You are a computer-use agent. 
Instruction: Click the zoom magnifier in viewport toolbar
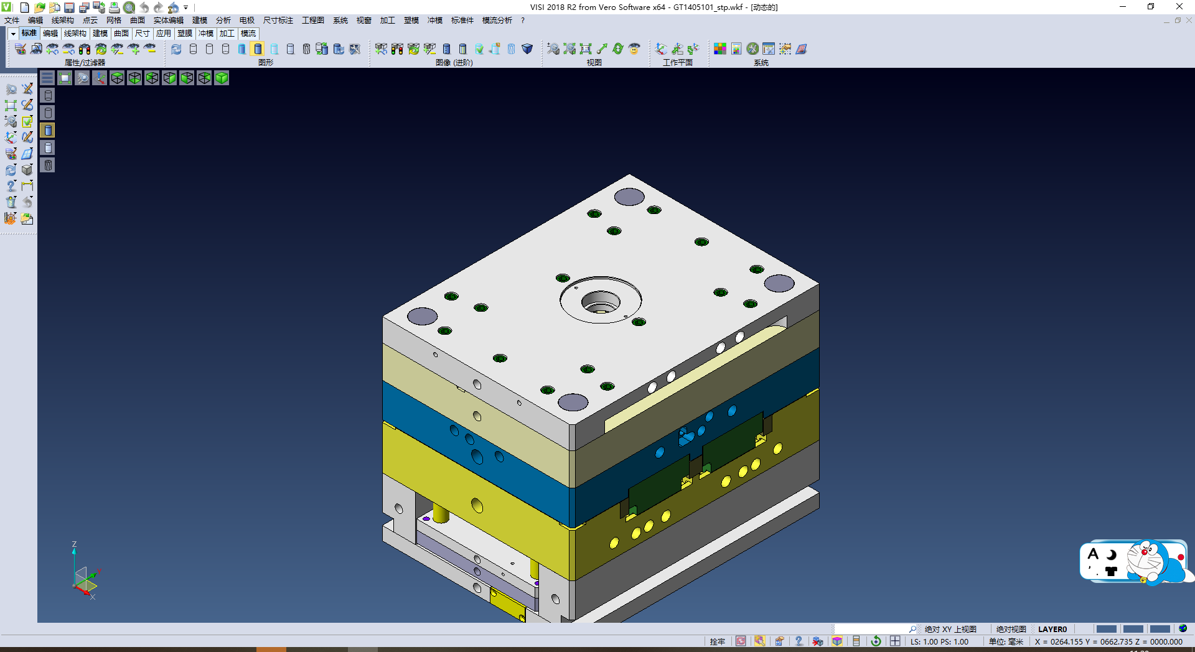tap(82, 78)
